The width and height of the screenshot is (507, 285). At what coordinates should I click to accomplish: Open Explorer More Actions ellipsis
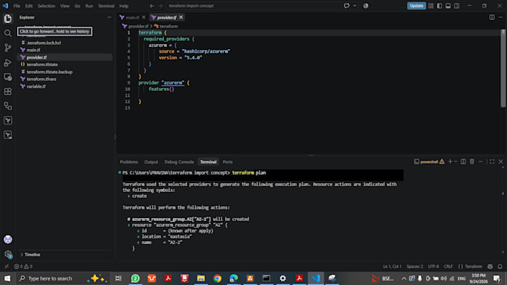110,17
